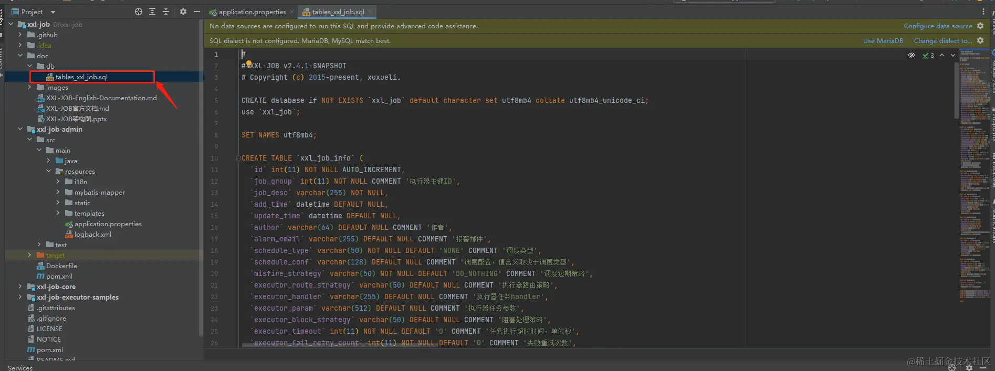Click Maven icon of root pom.xml
Image resolution: width=995 pixels, height=371 pixels.
pos(31,349)
